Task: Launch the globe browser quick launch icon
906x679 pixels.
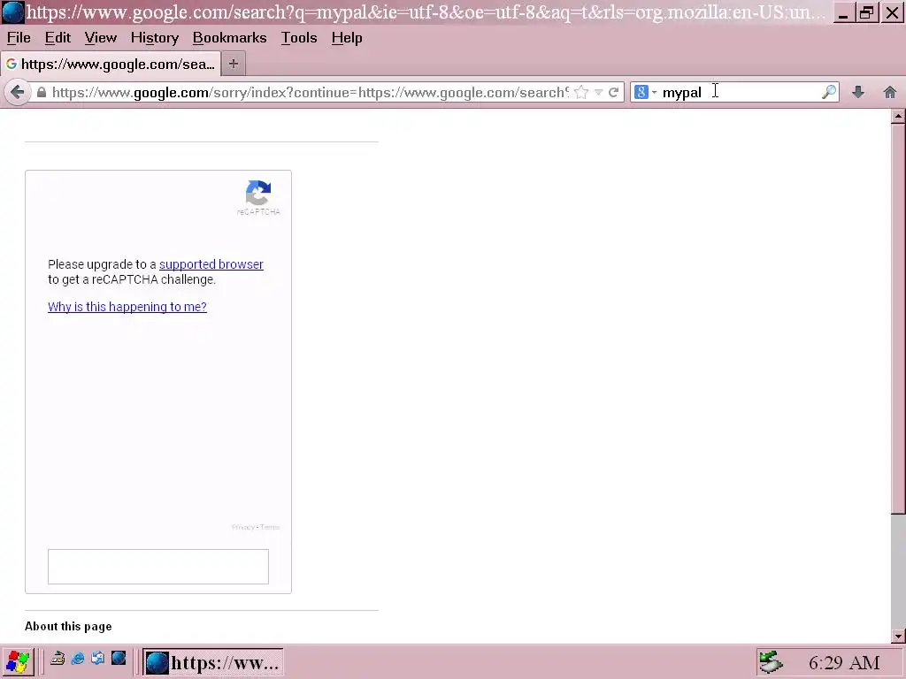Action: [119, 658]
